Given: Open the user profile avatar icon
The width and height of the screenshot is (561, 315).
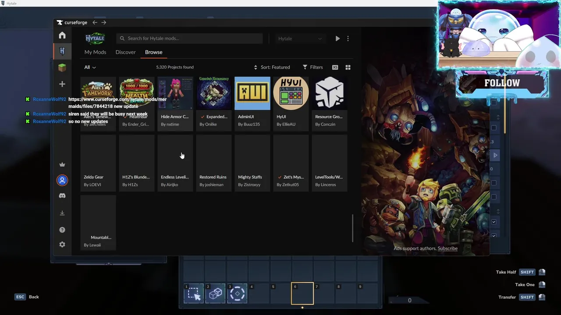Looking at the screenshot, I should [x=62, y=180].
